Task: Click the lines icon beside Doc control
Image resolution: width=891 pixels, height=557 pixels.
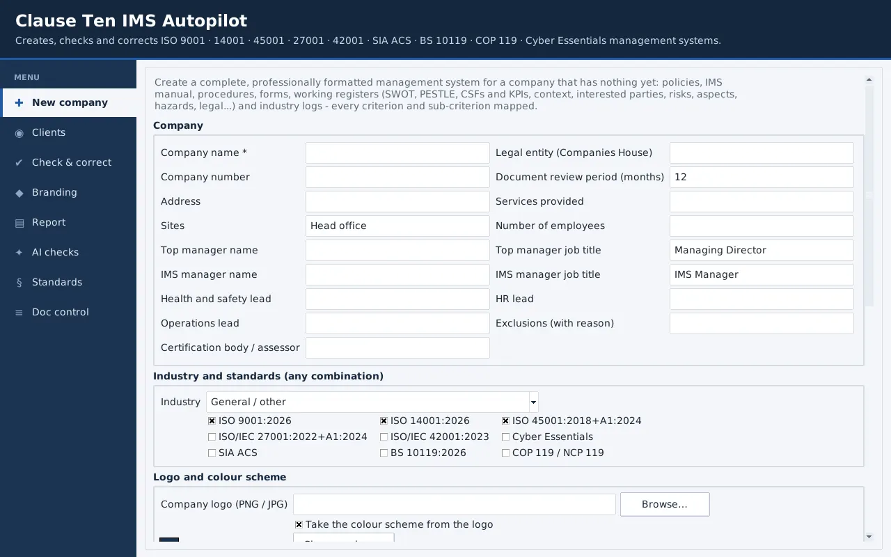Action: 19,312
